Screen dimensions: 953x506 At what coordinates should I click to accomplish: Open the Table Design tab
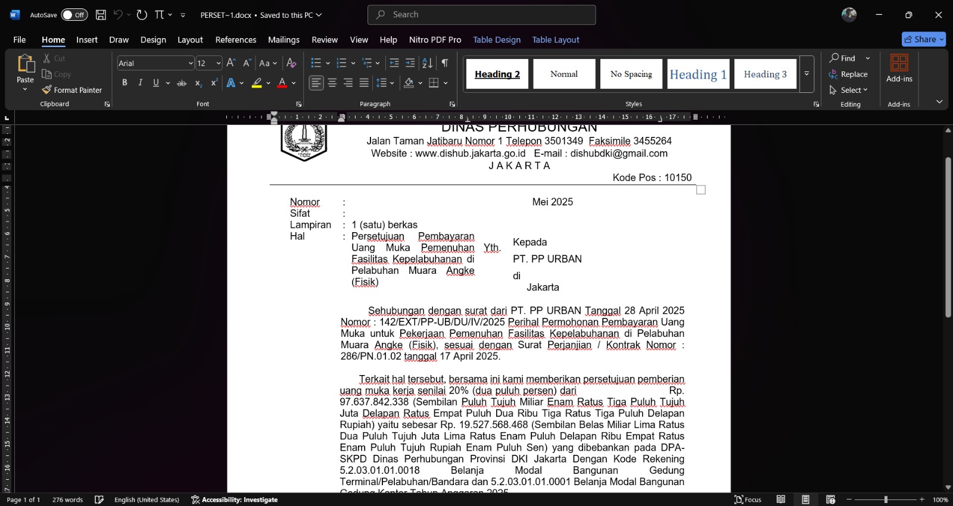coord(497,40)
